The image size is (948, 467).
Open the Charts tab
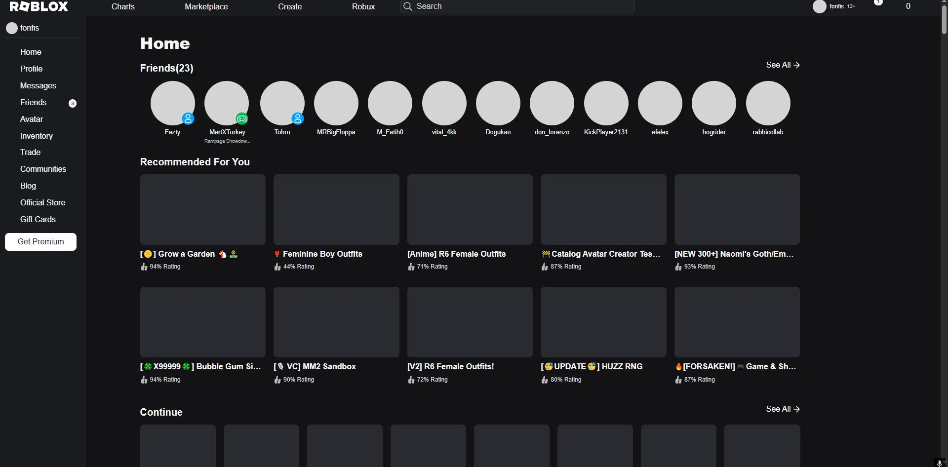[123, 6]
